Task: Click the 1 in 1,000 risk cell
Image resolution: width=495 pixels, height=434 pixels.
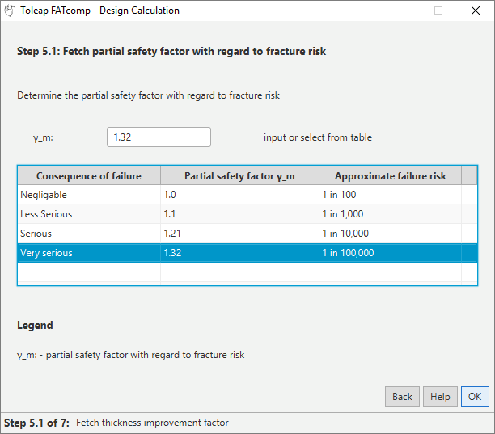Action: 390,214
